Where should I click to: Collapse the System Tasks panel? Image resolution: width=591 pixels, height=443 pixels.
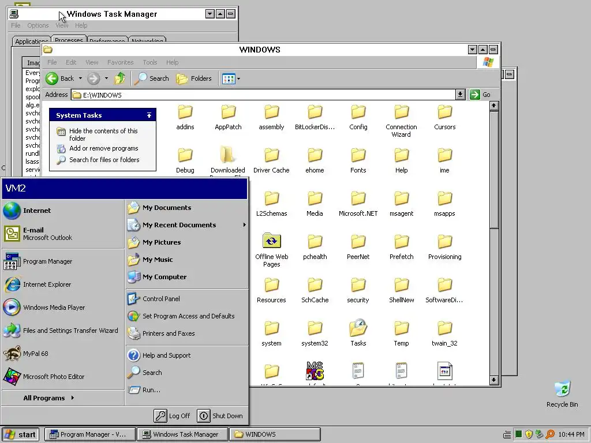(149, 115)
